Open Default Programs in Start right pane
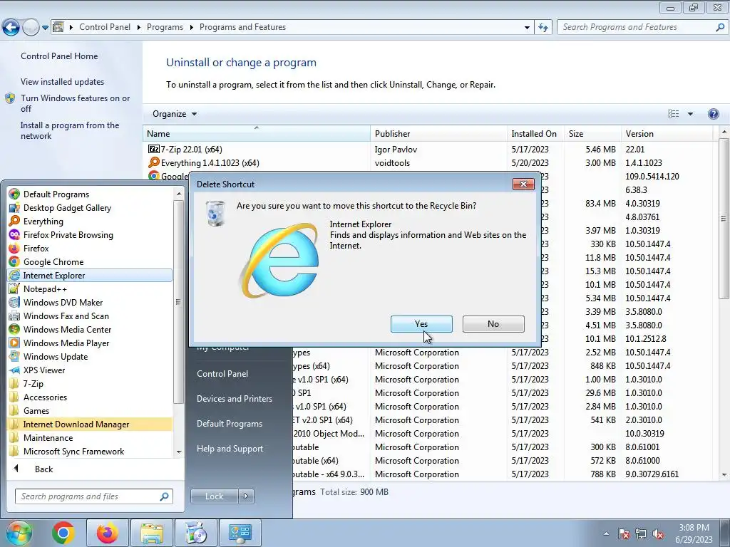The height and width of the screenshot is (547, 730). pos(229,424)
